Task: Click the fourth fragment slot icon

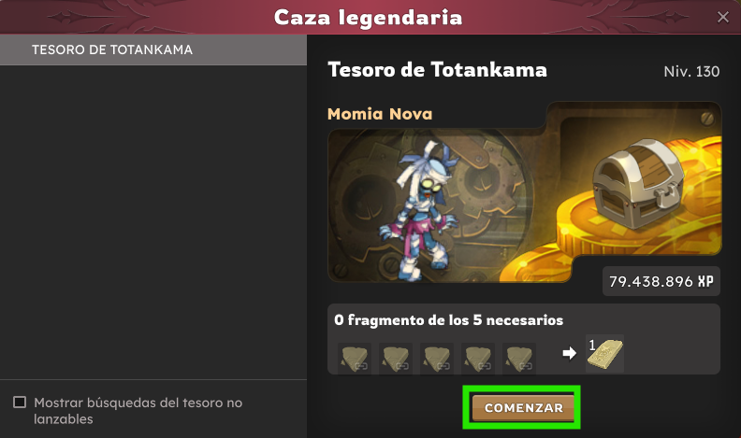Action: 478,359
